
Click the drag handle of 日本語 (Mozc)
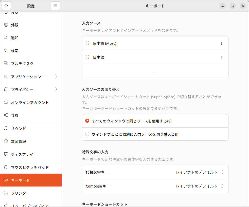pyautogui.click(x=87, y=43)
